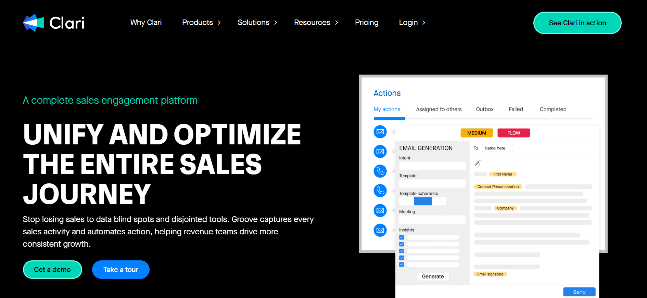Click the Meeting input field

click(432, 219)
